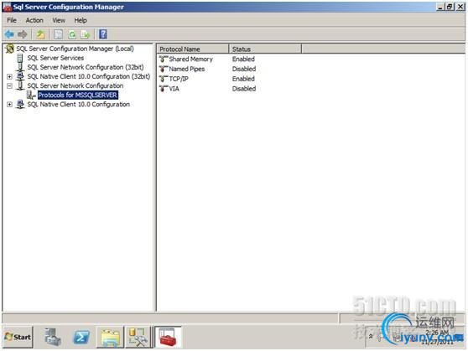The image size is (468, 351).
Task: Click the title bar application icon
Action: pyautogui.click(x=8, y=7)
